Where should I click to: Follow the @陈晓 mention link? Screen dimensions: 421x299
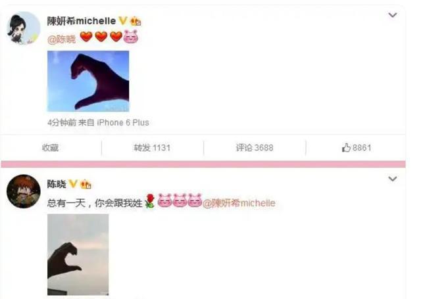coord(61,39)
